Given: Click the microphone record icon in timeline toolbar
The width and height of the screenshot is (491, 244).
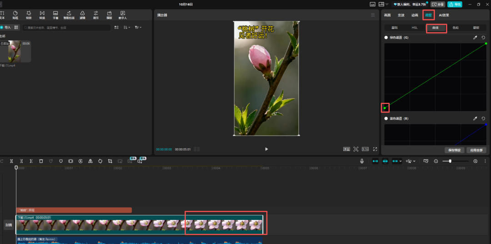Looking at the screenshot, I should [x=362, y=161].
